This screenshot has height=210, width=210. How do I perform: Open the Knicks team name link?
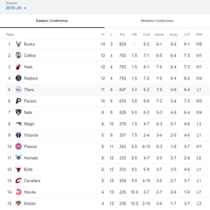[x=30, y=203]
